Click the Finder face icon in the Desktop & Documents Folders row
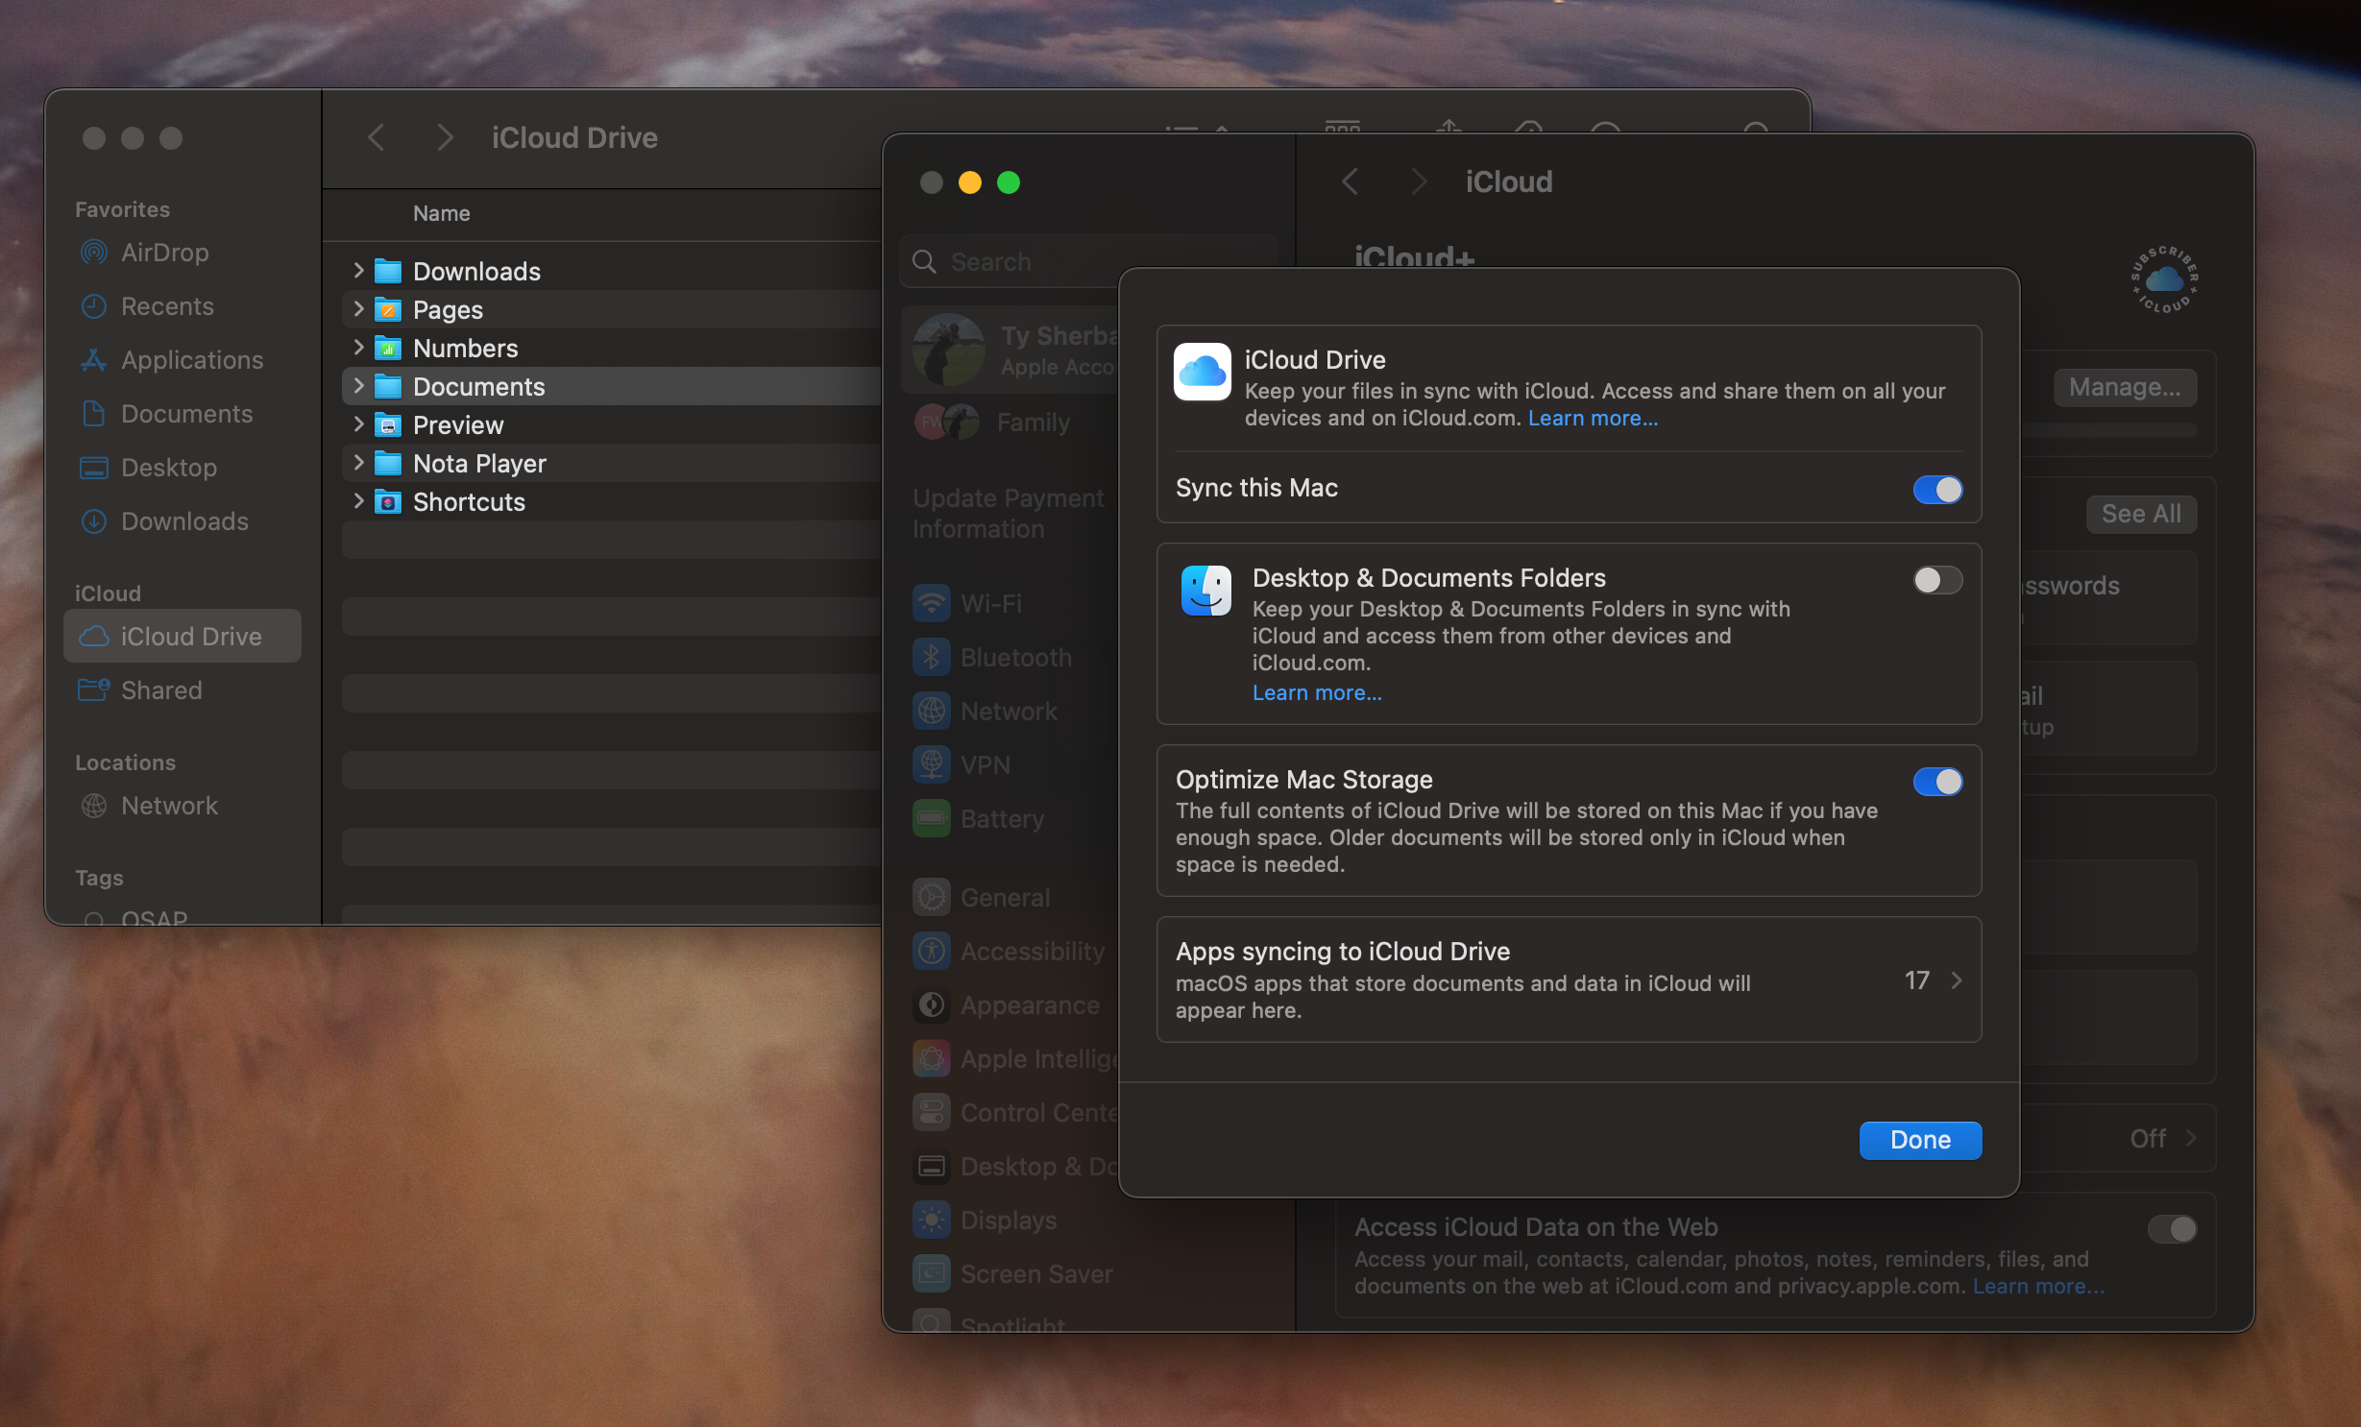Image resolution: width=2361 pixels, height=1427 pixels. tap(1206, 590)
